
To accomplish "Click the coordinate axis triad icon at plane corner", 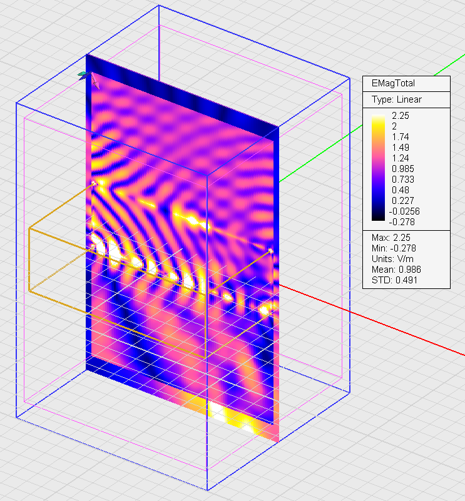I will coord(89,79).
